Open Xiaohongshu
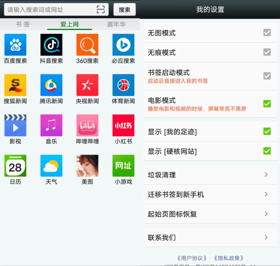 [x=123, y=126]
